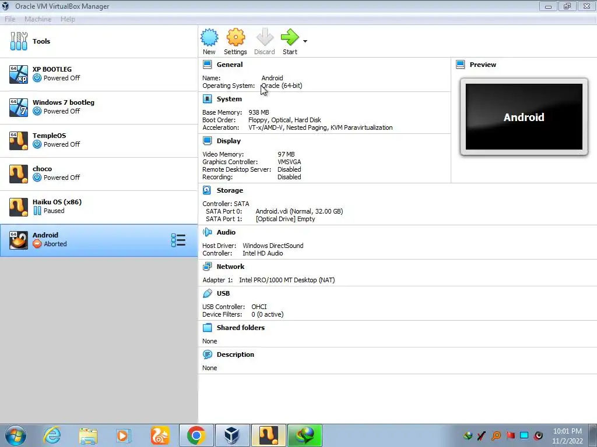Click the General section header icon
This screenshot has width=597, height=447.
click(x=207, y=65)
